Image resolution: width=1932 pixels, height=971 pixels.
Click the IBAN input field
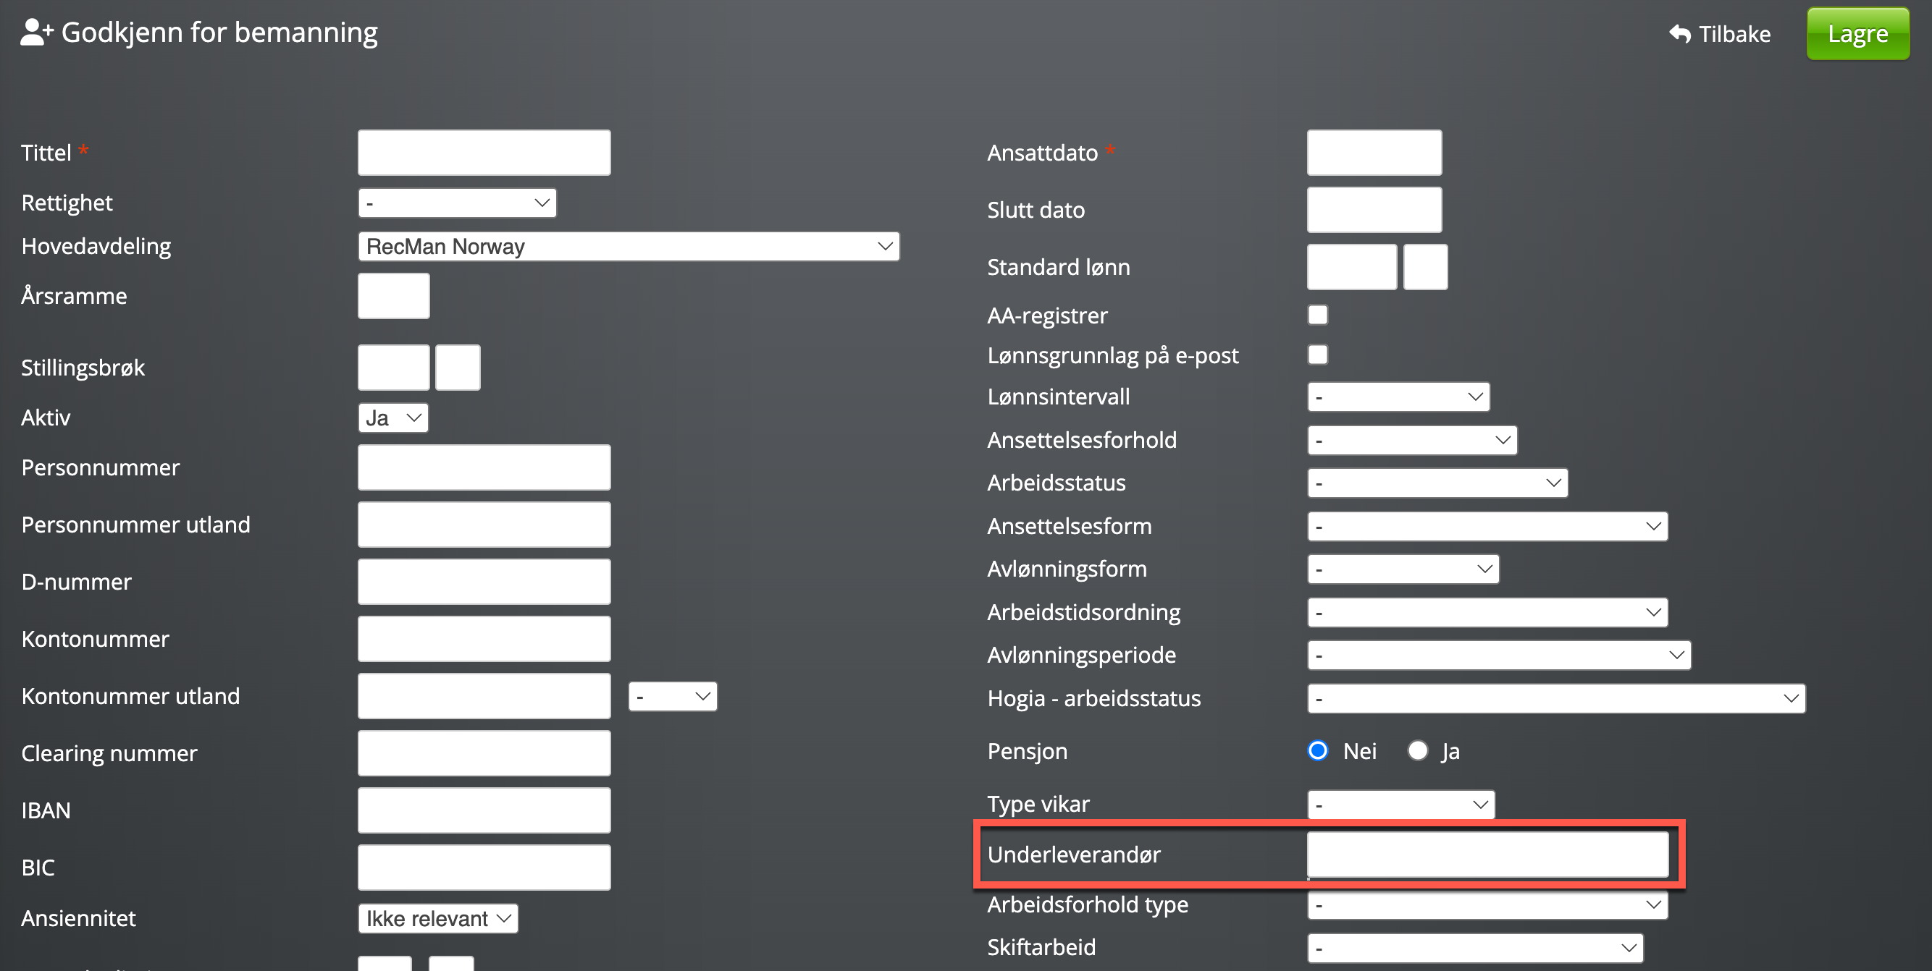tap(484, 810)
